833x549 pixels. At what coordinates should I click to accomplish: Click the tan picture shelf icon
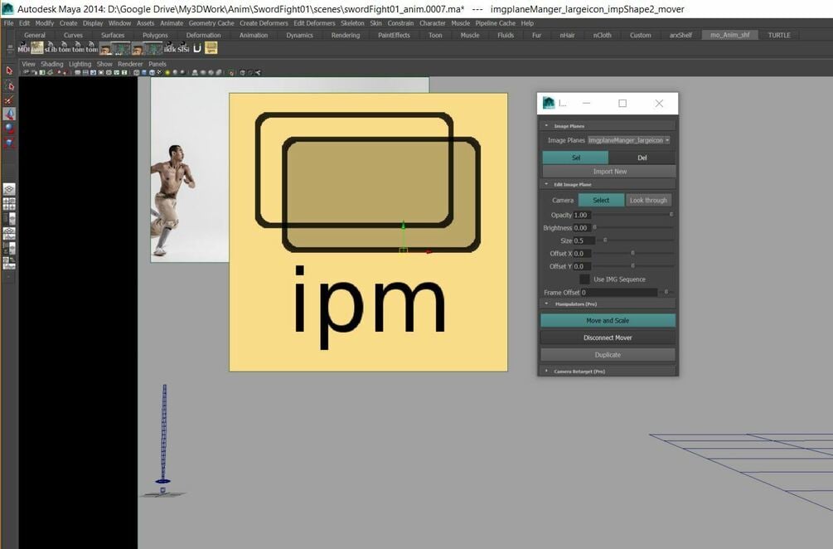pyautogui.click(x=37, y=48)
